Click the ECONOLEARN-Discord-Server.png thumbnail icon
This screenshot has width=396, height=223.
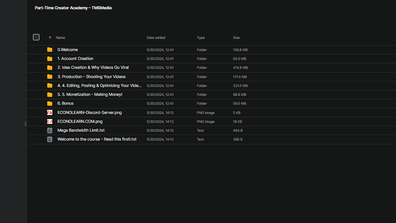click(50, 112)
